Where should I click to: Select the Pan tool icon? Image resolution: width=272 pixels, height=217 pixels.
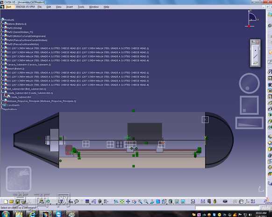[x=128, y=202]
